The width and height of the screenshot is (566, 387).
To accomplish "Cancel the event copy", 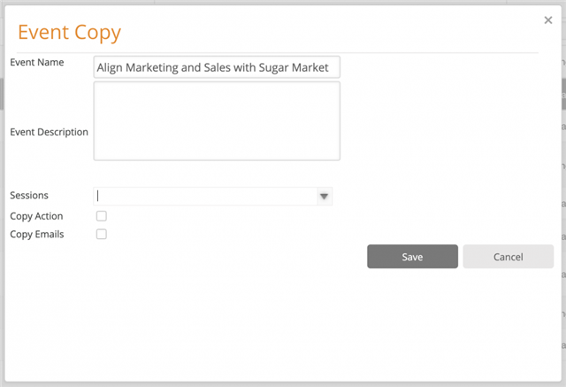I will [x=508, y=257].
